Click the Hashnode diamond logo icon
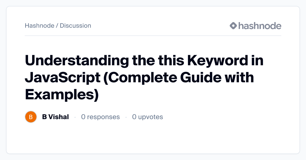 tap(233, 26)
